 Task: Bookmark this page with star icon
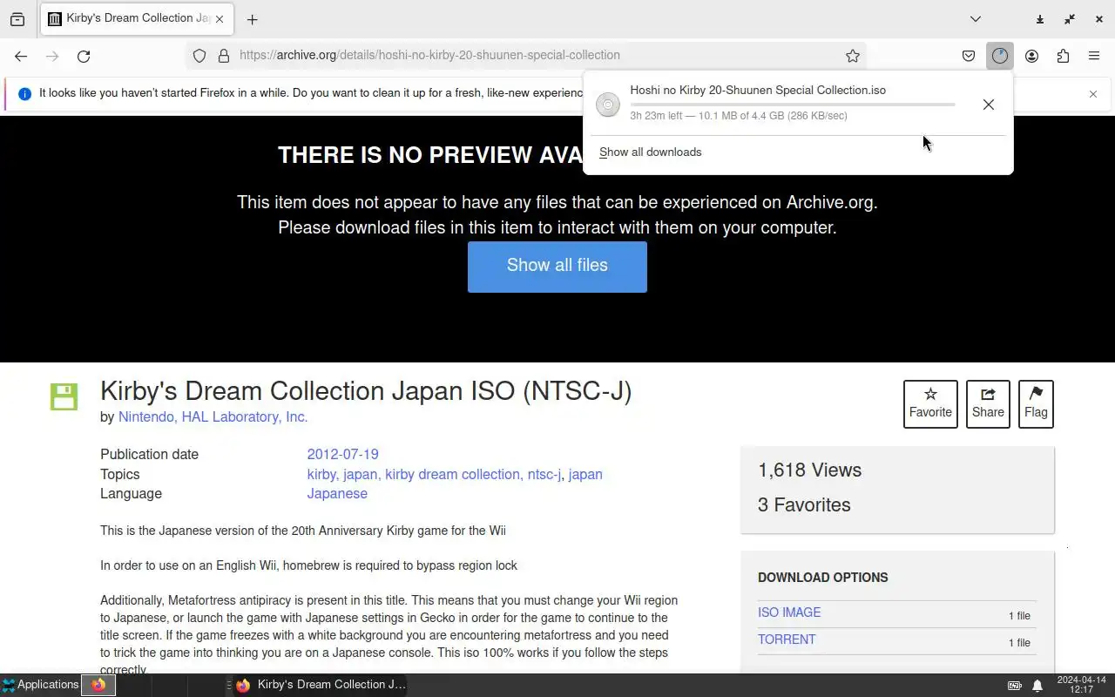(853, 56)
